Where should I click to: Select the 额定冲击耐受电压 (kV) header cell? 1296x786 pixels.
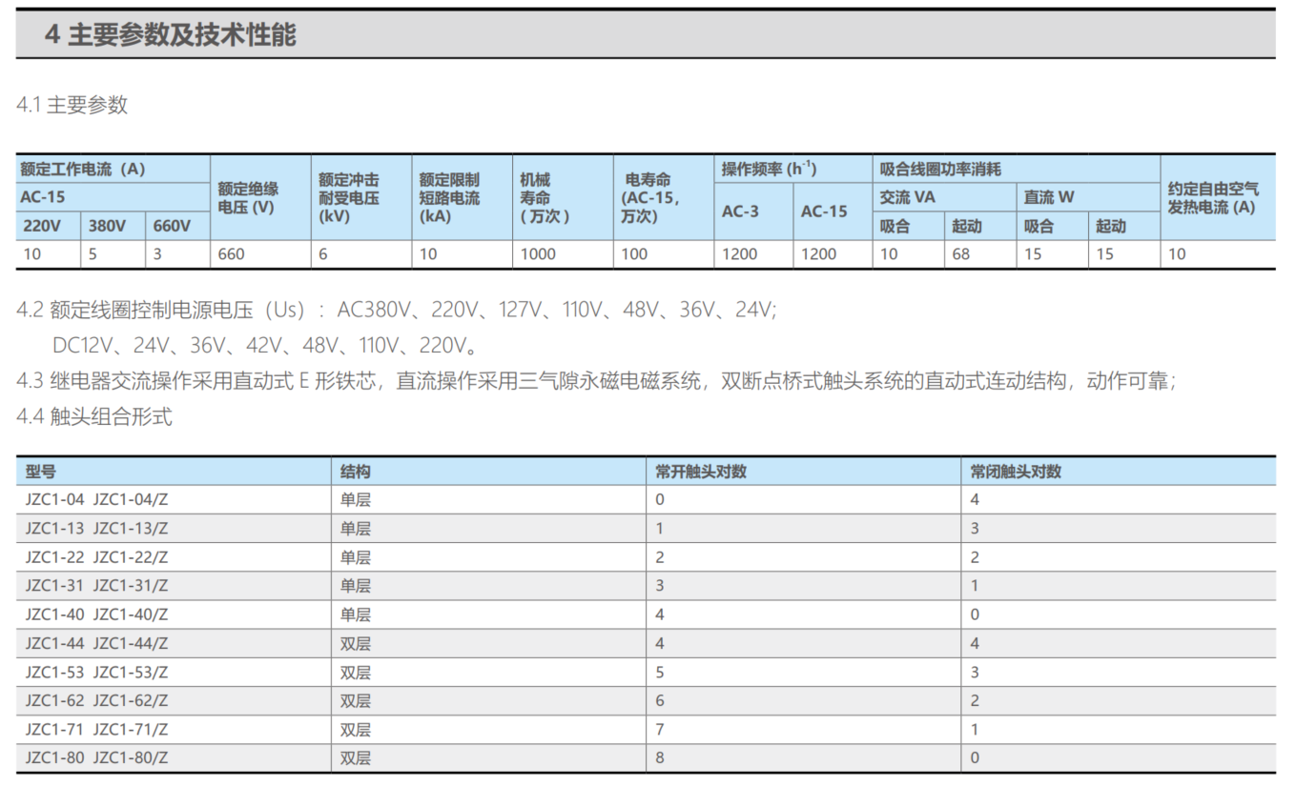point(348,198)
